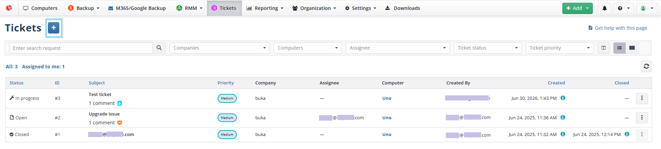
Task: Click help page document icon
Action: [590, 28]
